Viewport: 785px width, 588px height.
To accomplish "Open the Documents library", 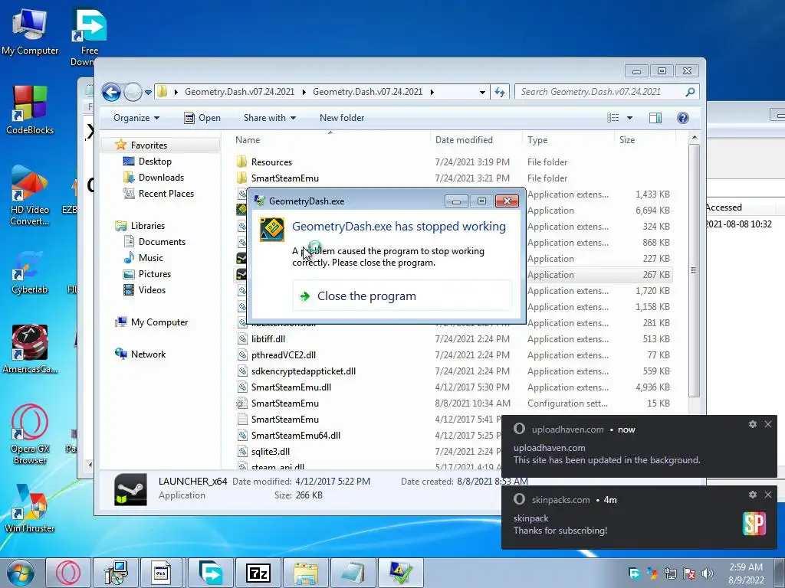I will [162, 242].
